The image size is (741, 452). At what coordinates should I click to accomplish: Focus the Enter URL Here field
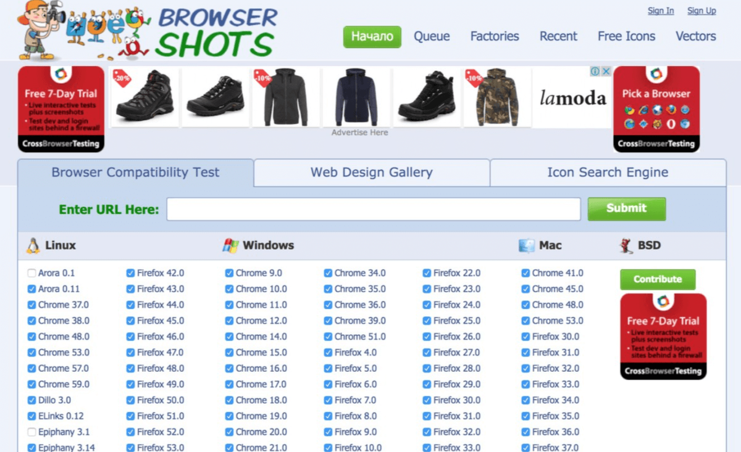(374, 209)
